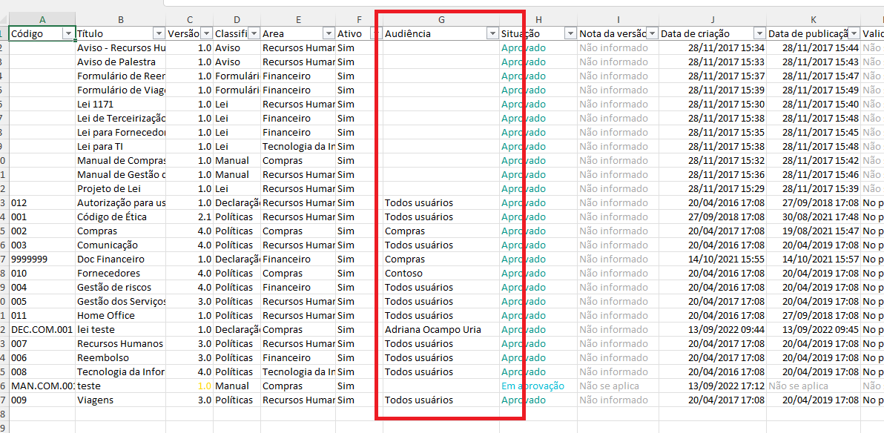Select the code cell "009"
Screen dimensions: 884x433
click(x=43, y=400)
